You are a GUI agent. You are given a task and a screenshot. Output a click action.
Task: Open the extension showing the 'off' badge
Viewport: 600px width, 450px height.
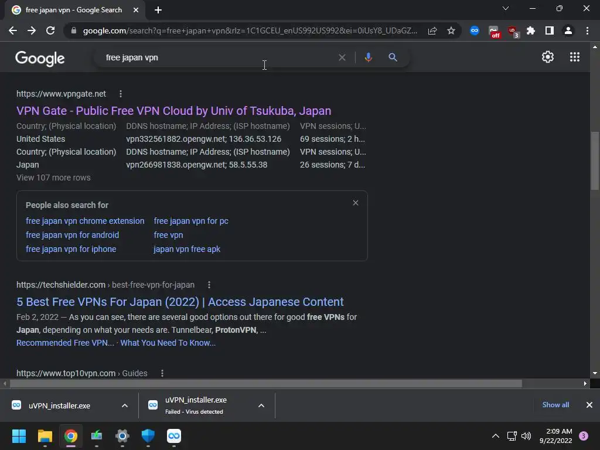(494, 32)
